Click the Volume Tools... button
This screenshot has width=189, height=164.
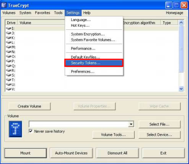click(113, 135)
